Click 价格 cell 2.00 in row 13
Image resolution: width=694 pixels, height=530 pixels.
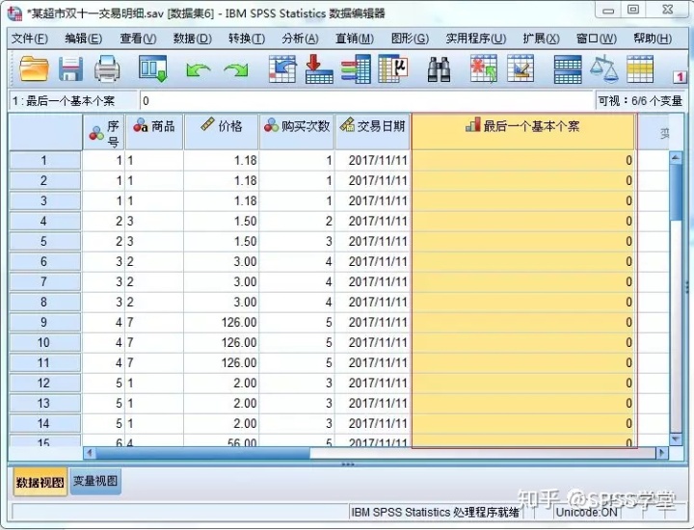[222, 403]
